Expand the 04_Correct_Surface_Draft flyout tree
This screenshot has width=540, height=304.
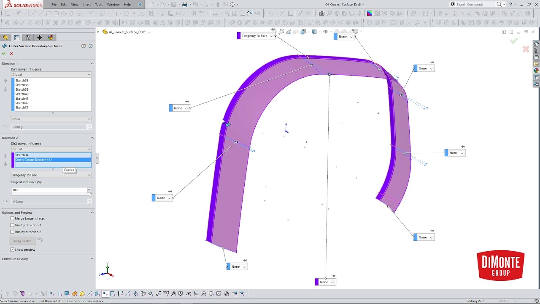point(98,32)
